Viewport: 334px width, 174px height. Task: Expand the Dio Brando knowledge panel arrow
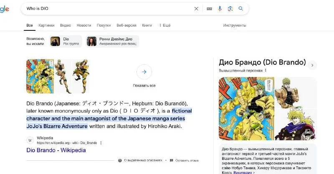[x=312, y=65]
